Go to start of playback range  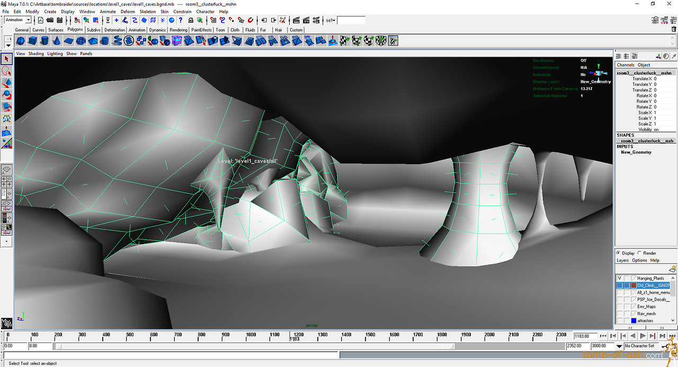pos(603,336)
